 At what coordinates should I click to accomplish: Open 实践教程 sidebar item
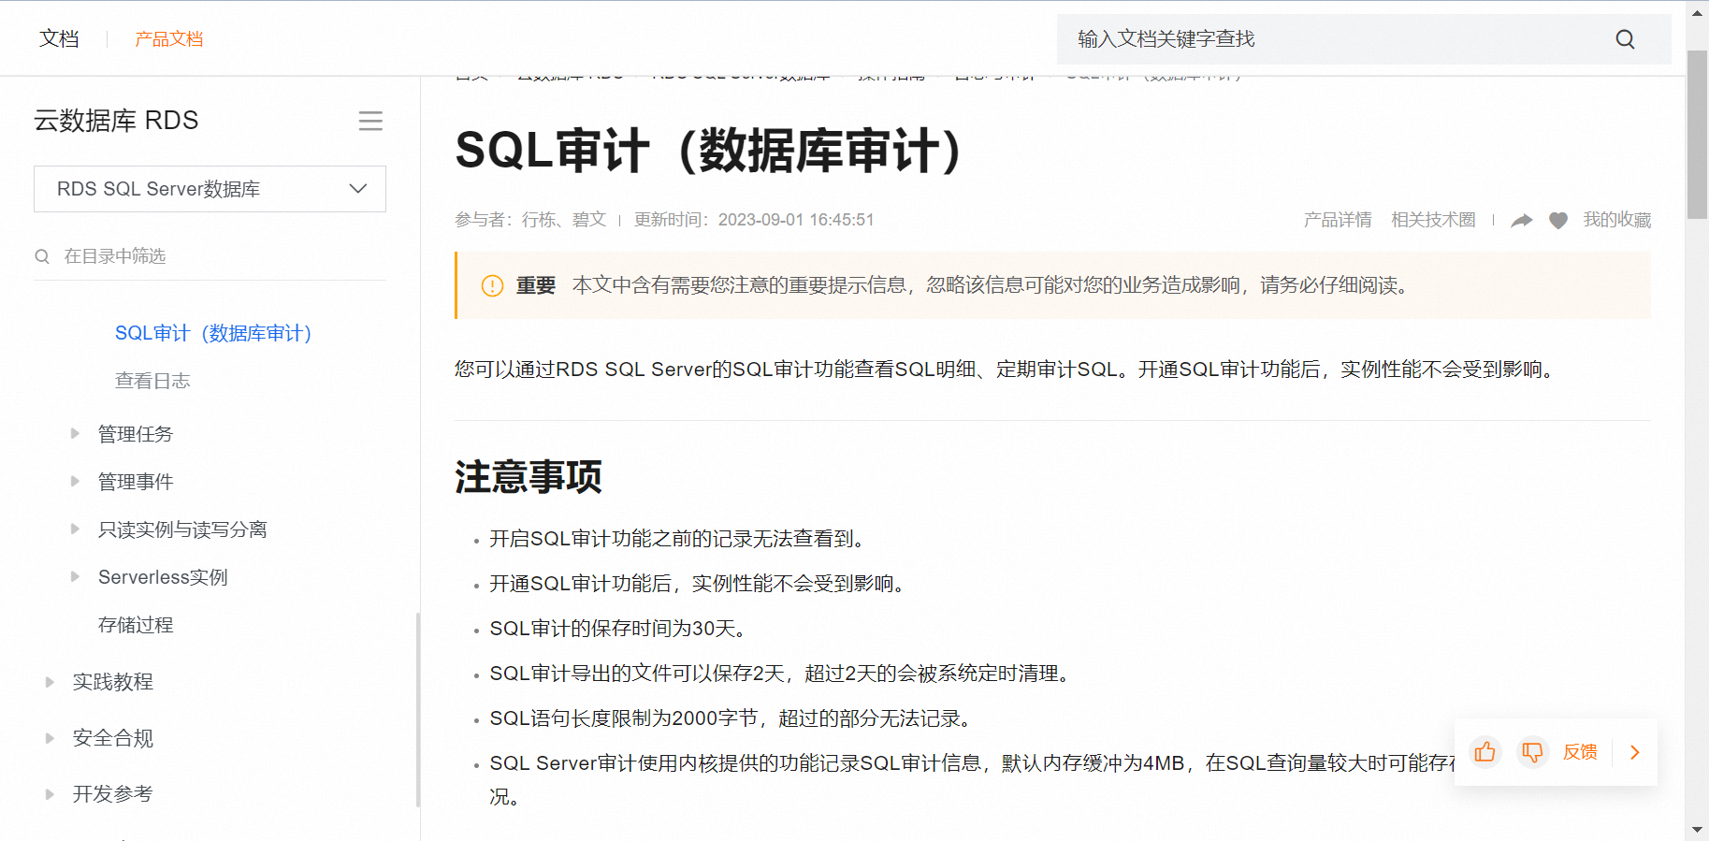pyautogui.click(x=113, y=682)
